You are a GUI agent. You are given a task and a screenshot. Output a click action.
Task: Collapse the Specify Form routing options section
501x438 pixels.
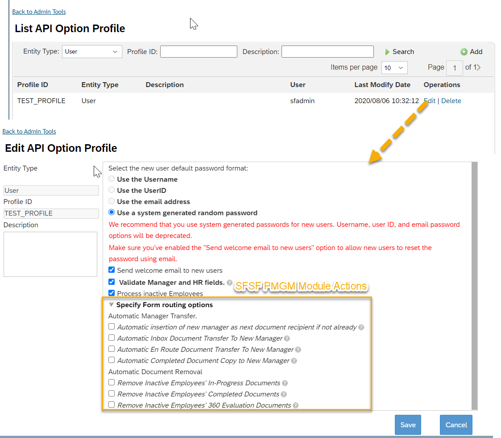pyautogui.click(x=111, y=305)
